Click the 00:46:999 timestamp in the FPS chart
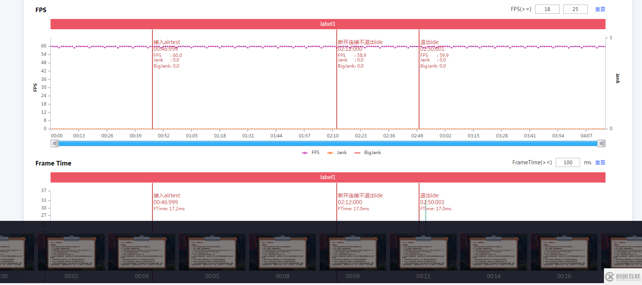642x285 pixels. point(166,49)
